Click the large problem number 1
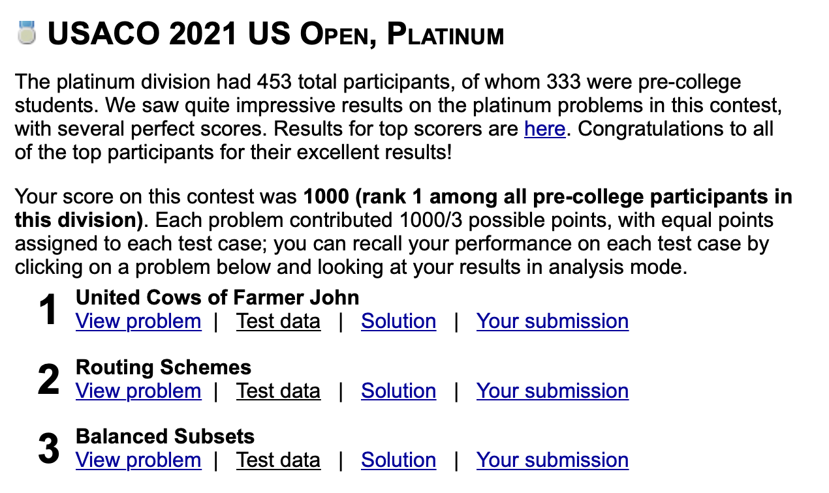Image resolution: width=829 pixels, height=493 pixels. pos(50,310)
